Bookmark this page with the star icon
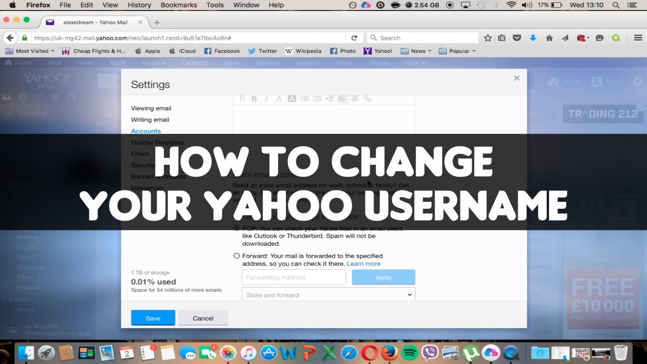Viewport: 647px width, 364px height. click(488, 38)
